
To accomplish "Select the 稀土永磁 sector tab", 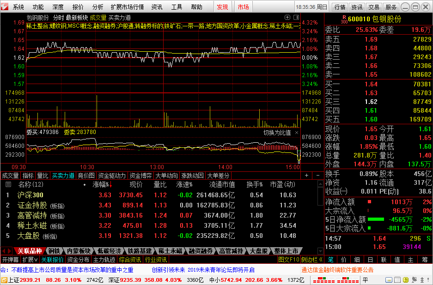I will (170, 251).
